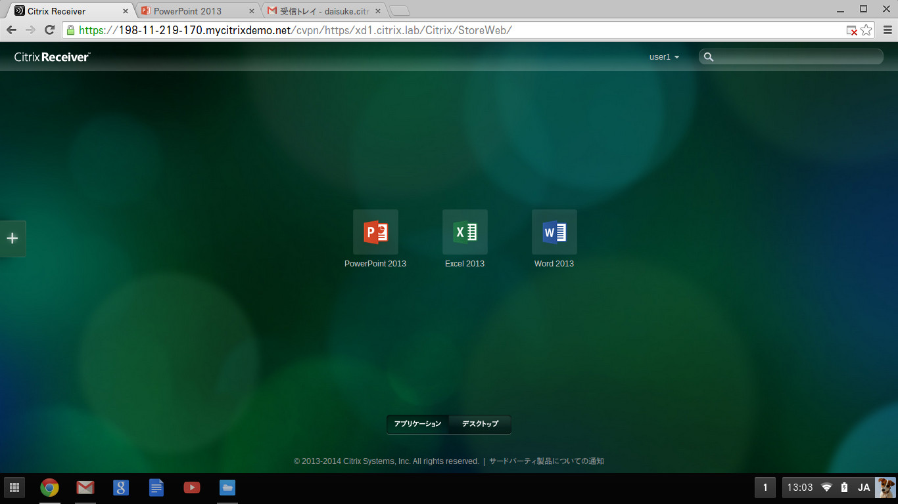Switch to the デスクトップ view toggle
Viewport: 898px width, 504px height.
[480, 424]
